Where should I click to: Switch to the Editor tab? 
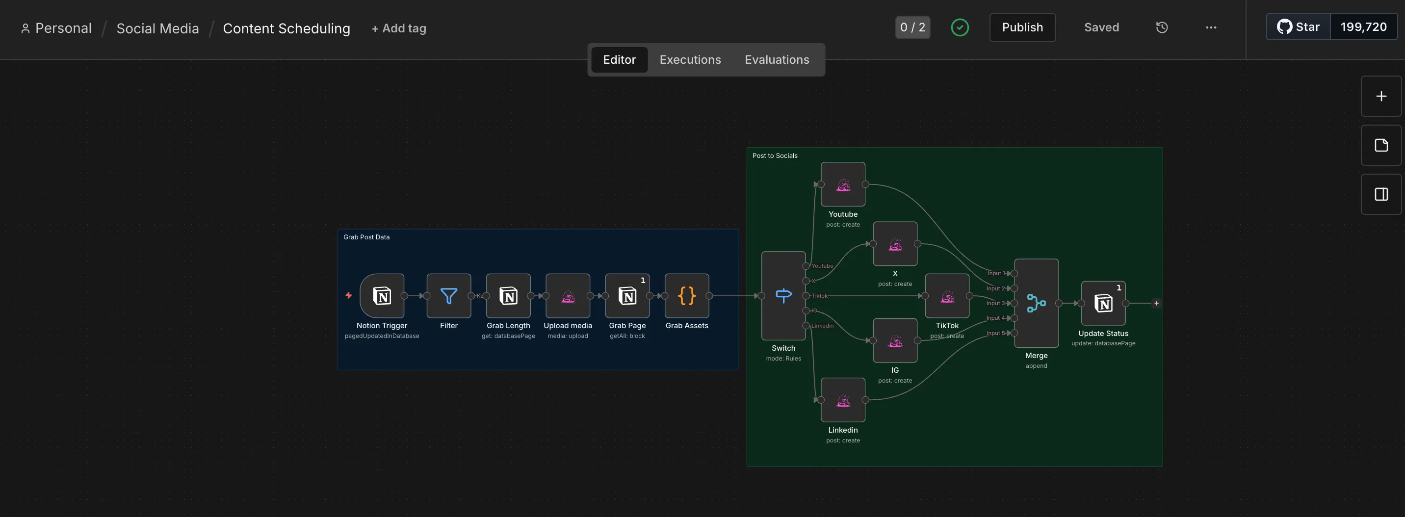coord(619,59)
